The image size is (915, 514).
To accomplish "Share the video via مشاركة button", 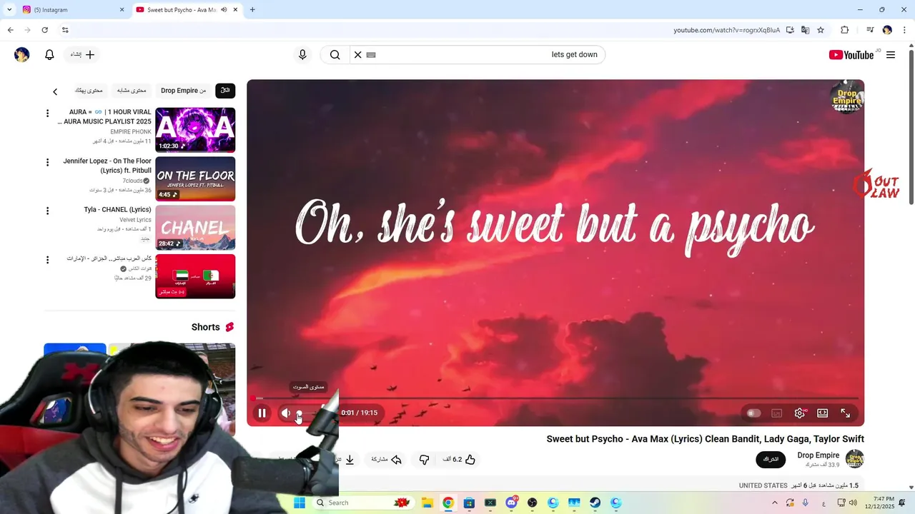I will (387, 460).
